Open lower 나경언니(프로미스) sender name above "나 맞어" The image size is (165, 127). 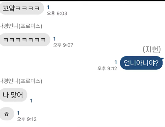21,81
